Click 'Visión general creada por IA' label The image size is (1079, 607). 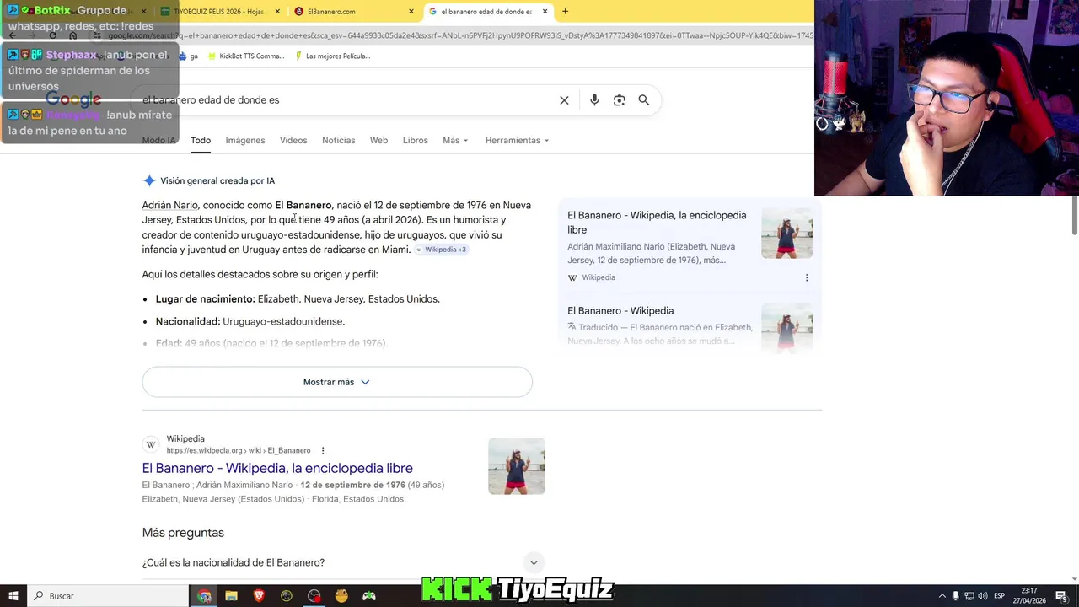[x=217, y=180]
